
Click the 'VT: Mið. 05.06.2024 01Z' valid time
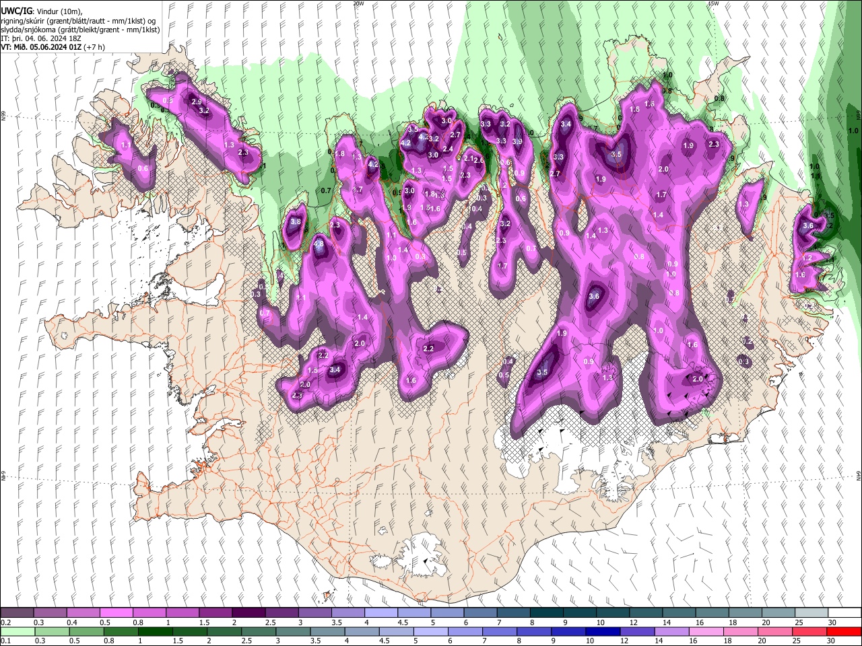tap(42, 47)
